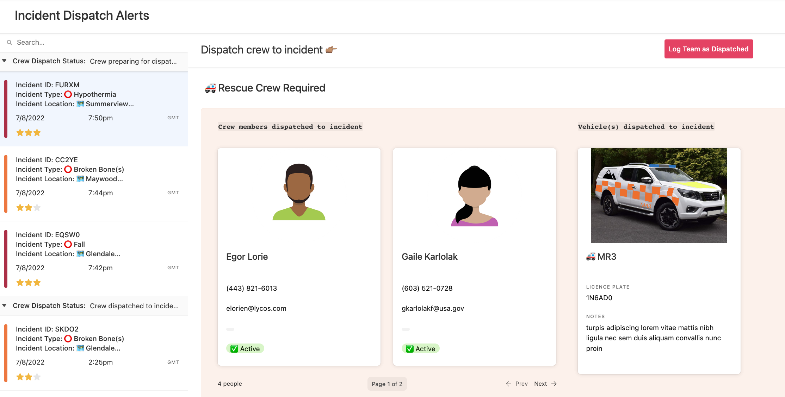
Task: Click Egor Lorie's Active status checkmark
Action: pyautogui.click(x=234, y=349)
